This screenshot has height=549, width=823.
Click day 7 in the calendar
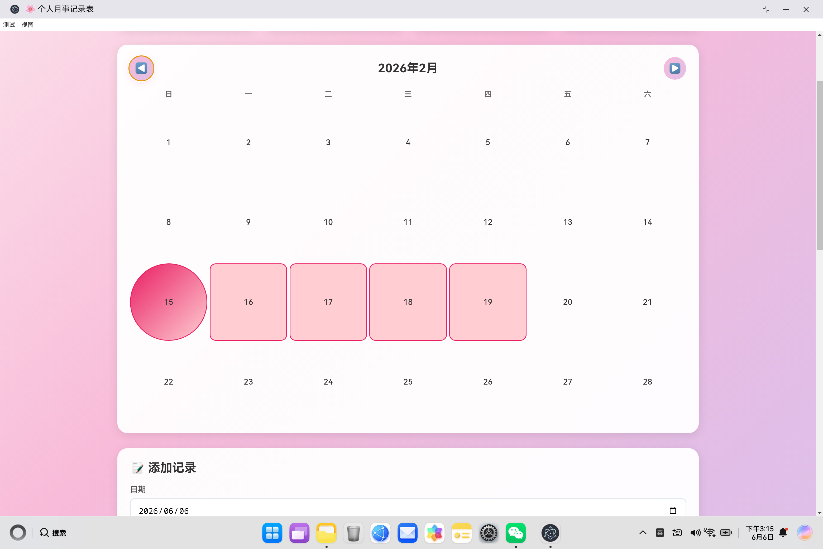click(647, 142)
